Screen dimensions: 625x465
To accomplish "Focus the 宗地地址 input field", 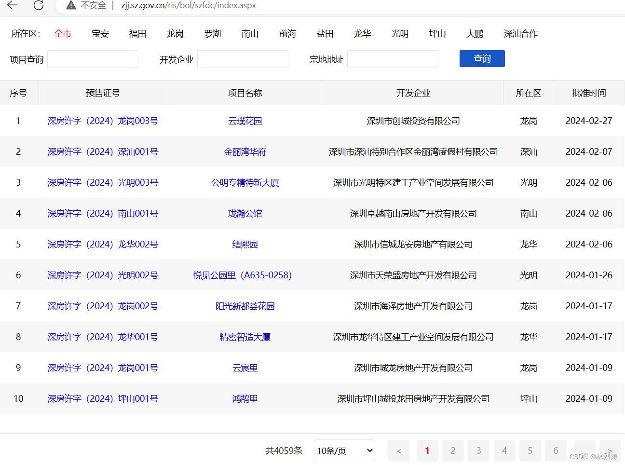I will pyautogui.click(x=393, y=59).
